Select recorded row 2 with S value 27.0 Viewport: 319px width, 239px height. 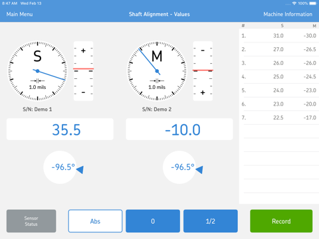[x=279, y=49]
